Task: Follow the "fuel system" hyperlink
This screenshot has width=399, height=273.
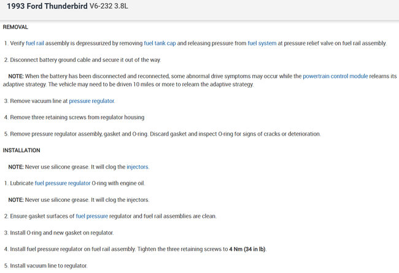Action: (261, 44)
